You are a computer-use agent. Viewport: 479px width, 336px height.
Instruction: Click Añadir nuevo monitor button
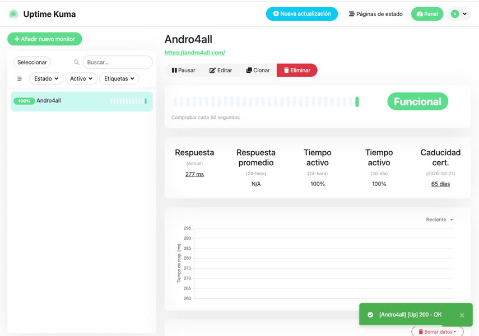[45, 39]
